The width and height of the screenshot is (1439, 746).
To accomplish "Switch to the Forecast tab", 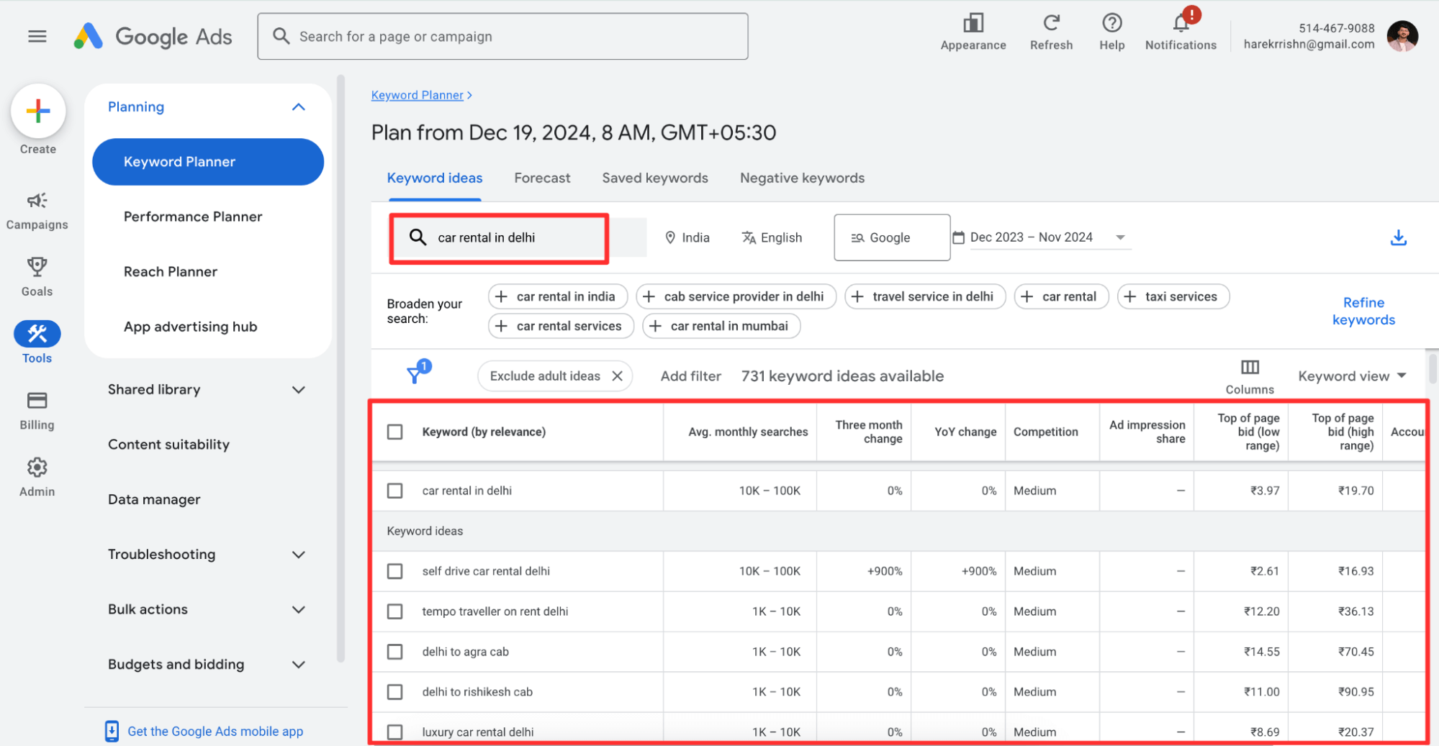I will pos(541,178).
